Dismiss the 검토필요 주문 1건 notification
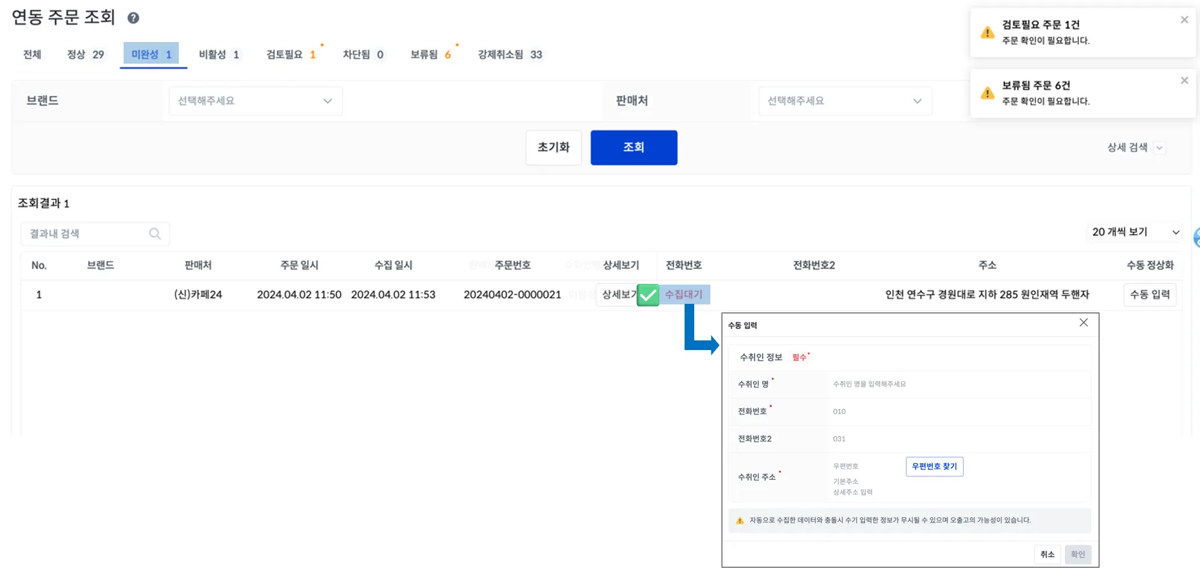This screenshot has height=568, width=1200. pos(1184,20)
